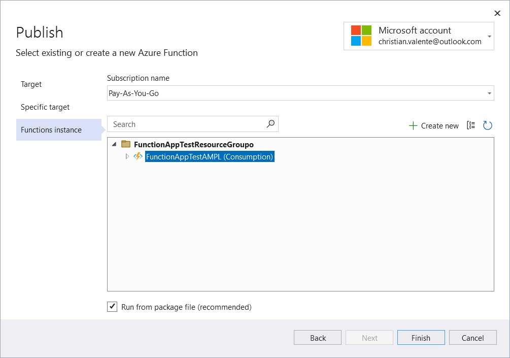Click the Microsoft logo in account box
This screenshot has height=358, width=510.
tap(361, 36)
